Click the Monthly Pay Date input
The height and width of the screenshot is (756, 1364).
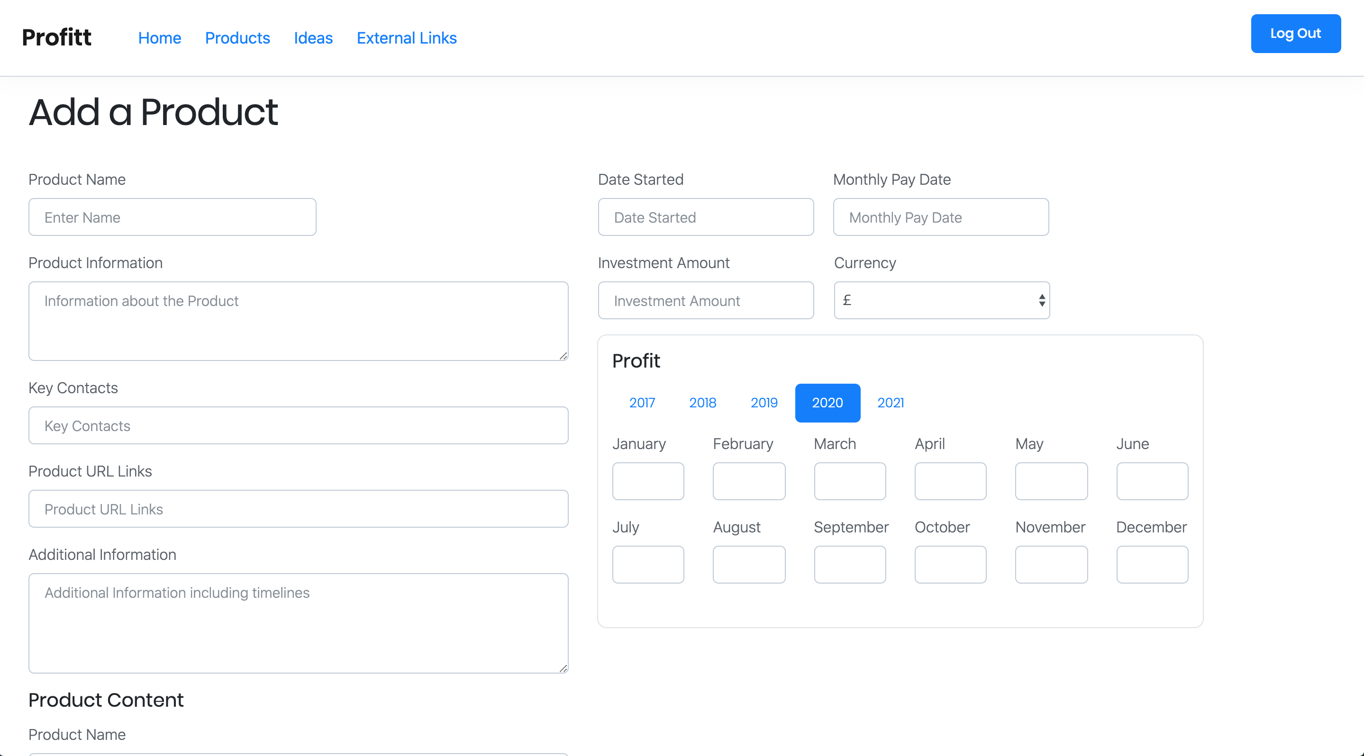point(941,217)
